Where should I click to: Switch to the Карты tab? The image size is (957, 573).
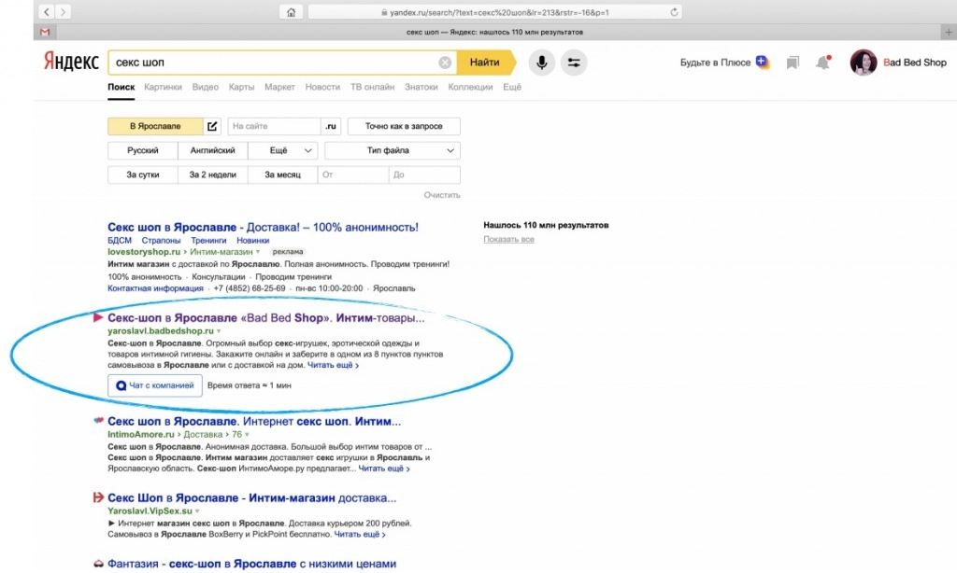pyautogui.click(x=241, y=87)
